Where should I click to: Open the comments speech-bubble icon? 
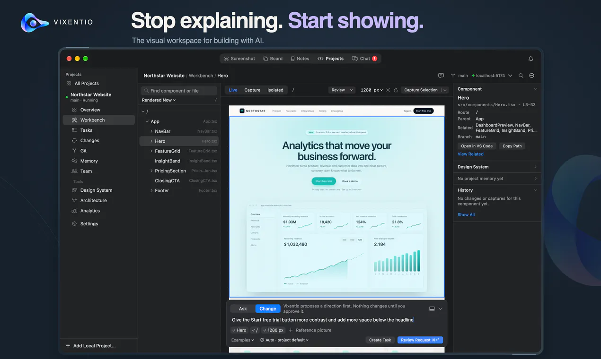point(441,76)
